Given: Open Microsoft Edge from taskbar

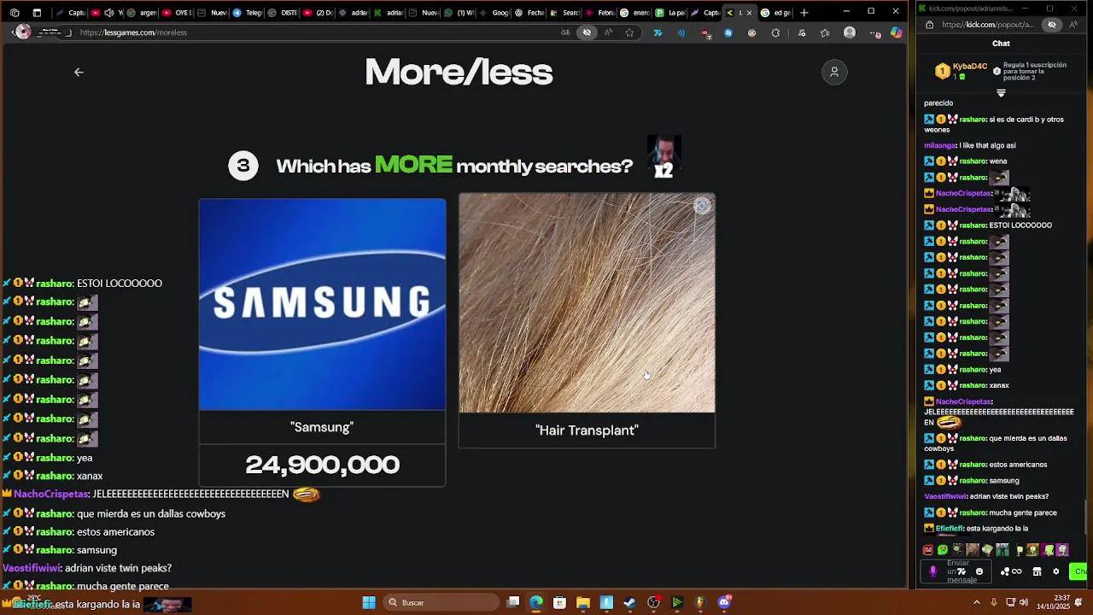Looking at the screenshot, I should tap(536, 602).
